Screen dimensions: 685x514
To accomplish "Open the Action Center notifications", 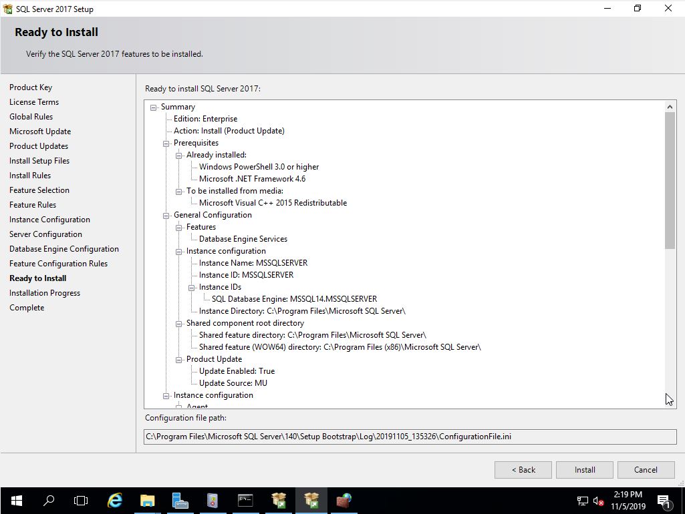I will pyautogui.click(x=664, y=501).
